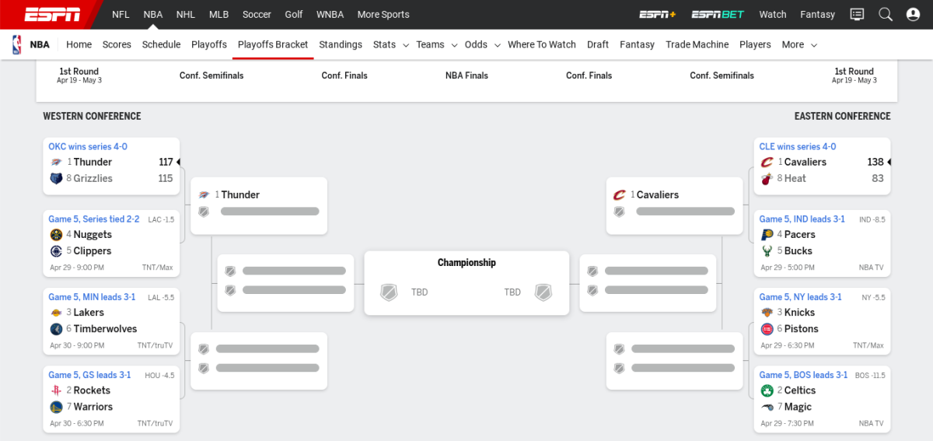This screenshot has height=441, width=933.
Task: Open the Where To Watch tab
Action: tap(542, 44)
